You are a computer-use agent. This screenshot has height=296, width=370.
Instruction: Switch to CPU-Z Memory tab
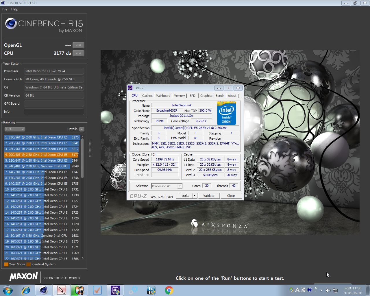pos(179,96)
